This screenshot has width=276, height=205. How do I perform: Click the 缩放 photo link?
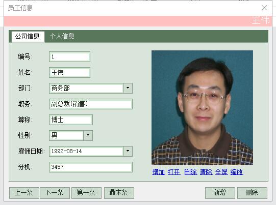pos(237,172)
